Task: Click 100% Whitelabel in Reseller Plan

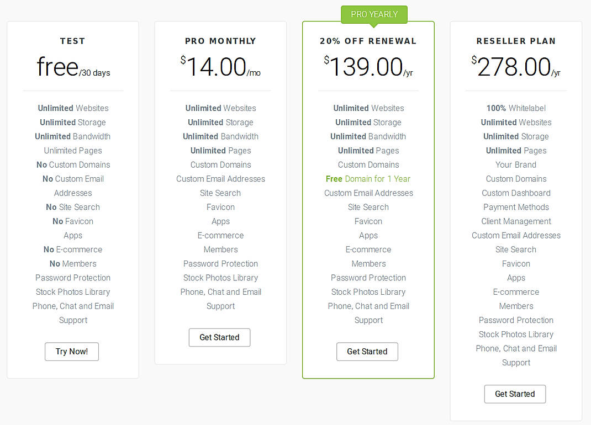Action: pos(516,108)
